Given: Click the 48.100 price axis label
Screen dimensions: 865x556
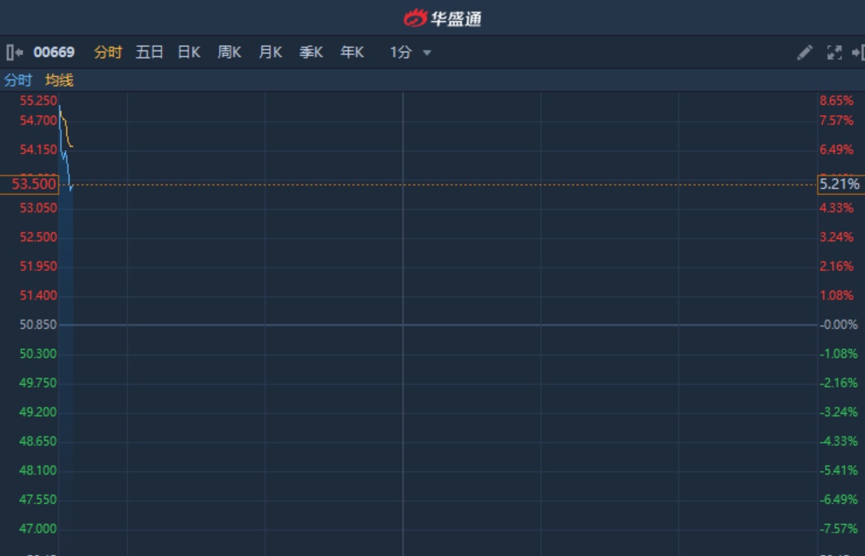Looking at the screenshot, I should 38,470.
